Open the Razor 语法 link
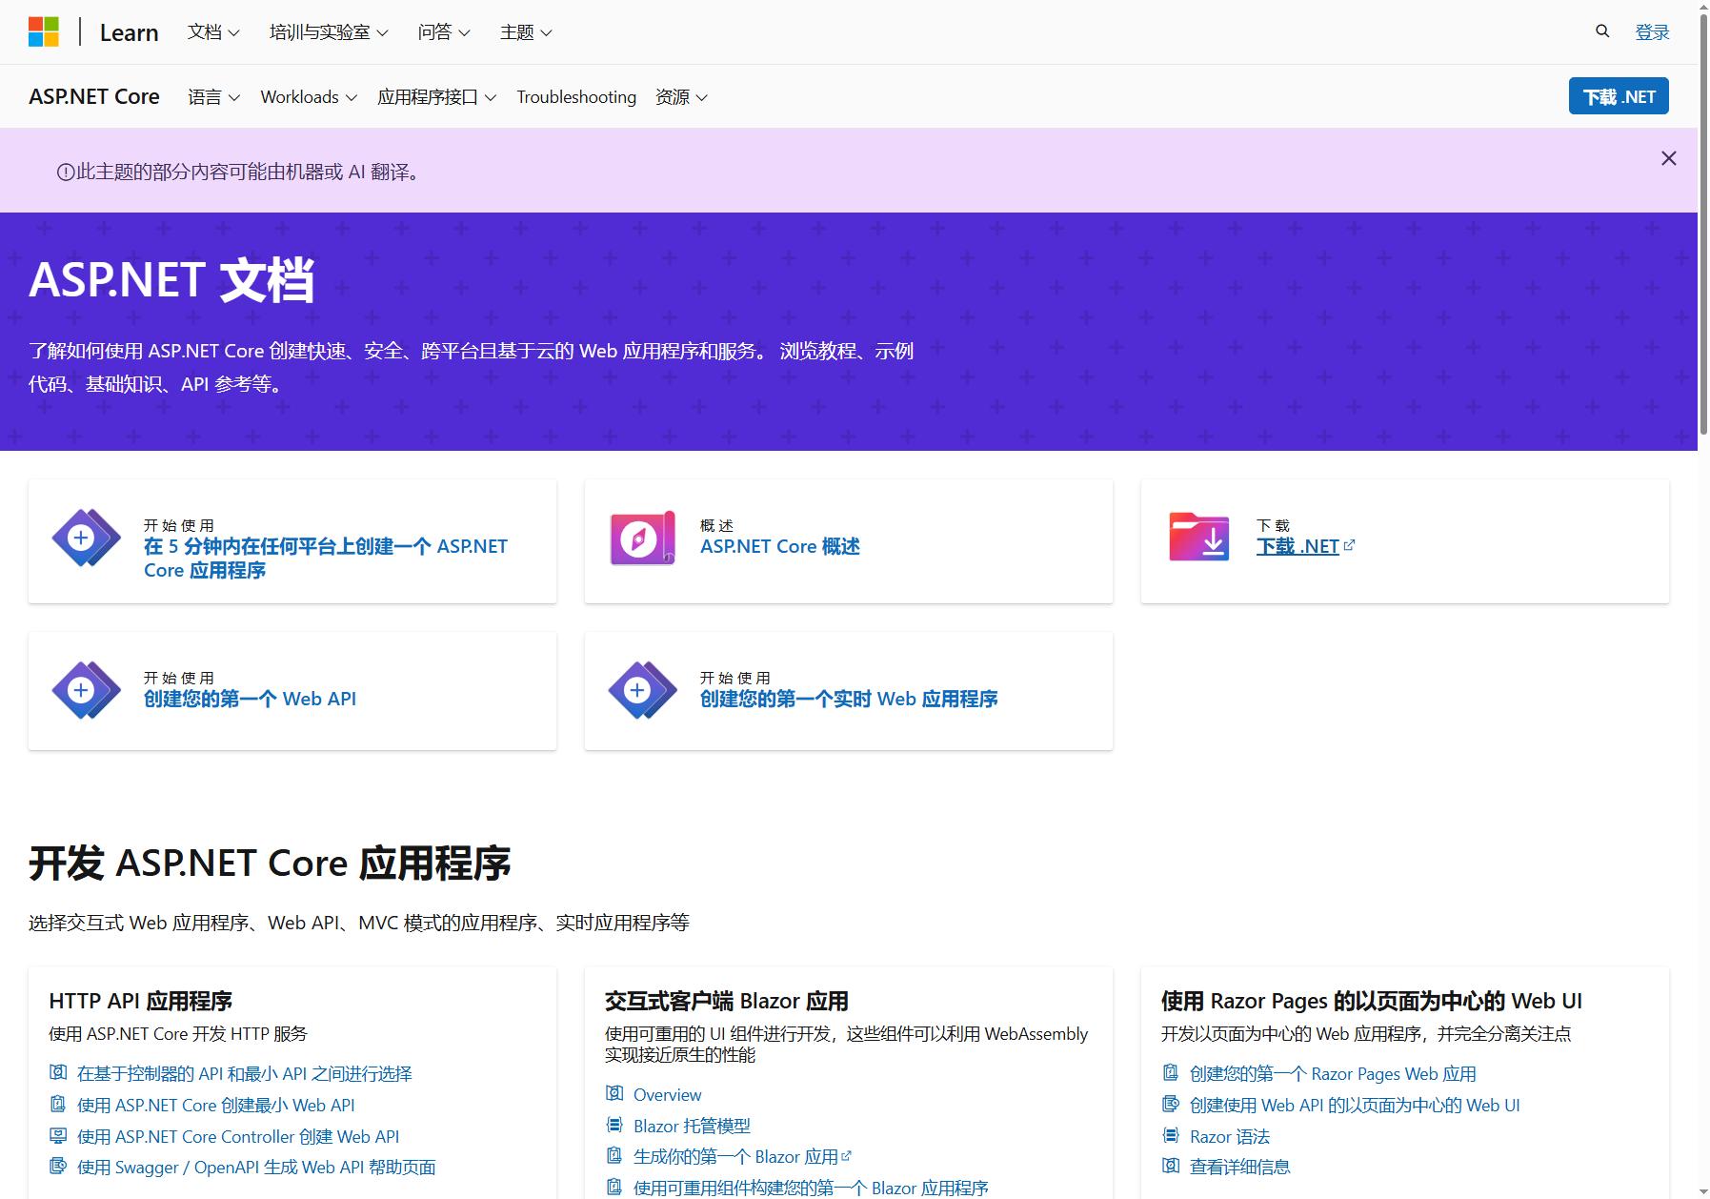 1230,1136
